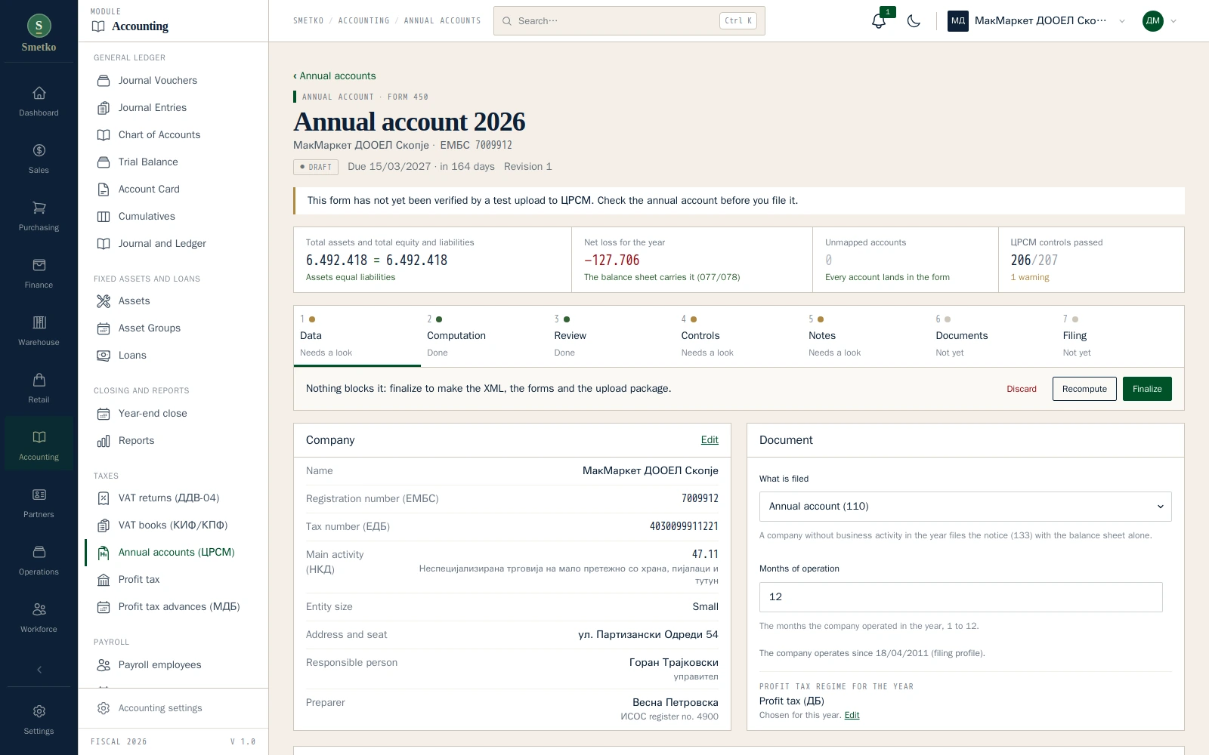The height and width of the screenshot is (755, 1209).
Task: Click the Finalize button
Action: point(1147,389)
